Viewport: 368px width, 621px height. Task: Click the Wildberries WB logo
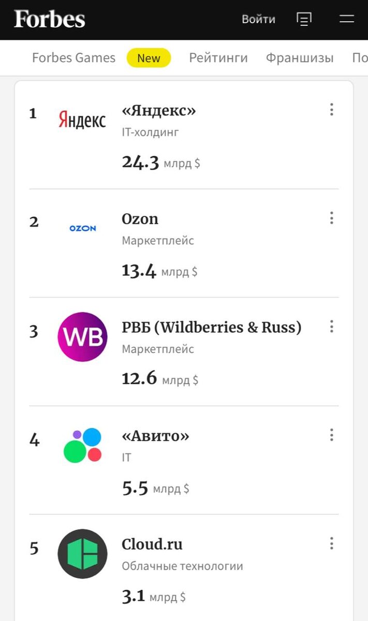[x=82, y=337]
